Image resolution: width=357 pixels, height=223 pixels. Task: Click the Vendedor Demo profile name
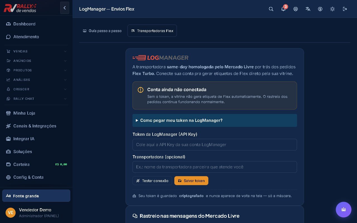35,210
